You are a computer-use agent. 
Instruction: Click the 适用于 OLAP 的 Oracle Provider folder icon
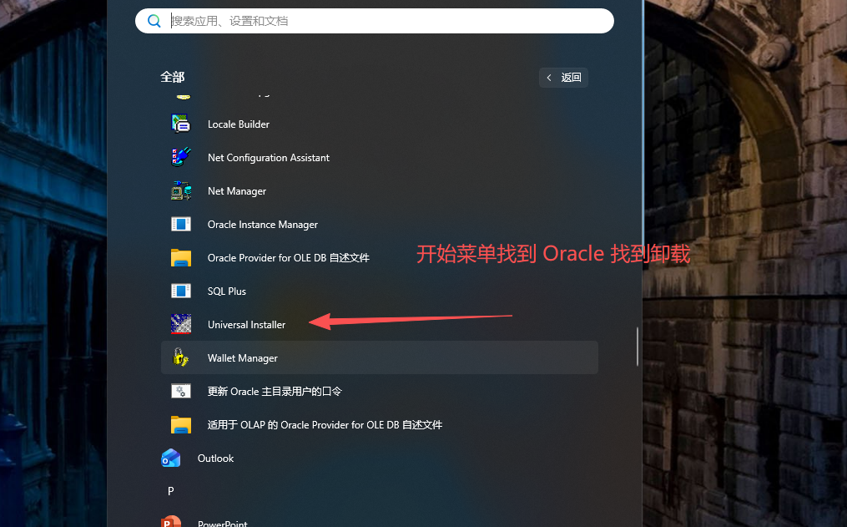tap(181, 425)
